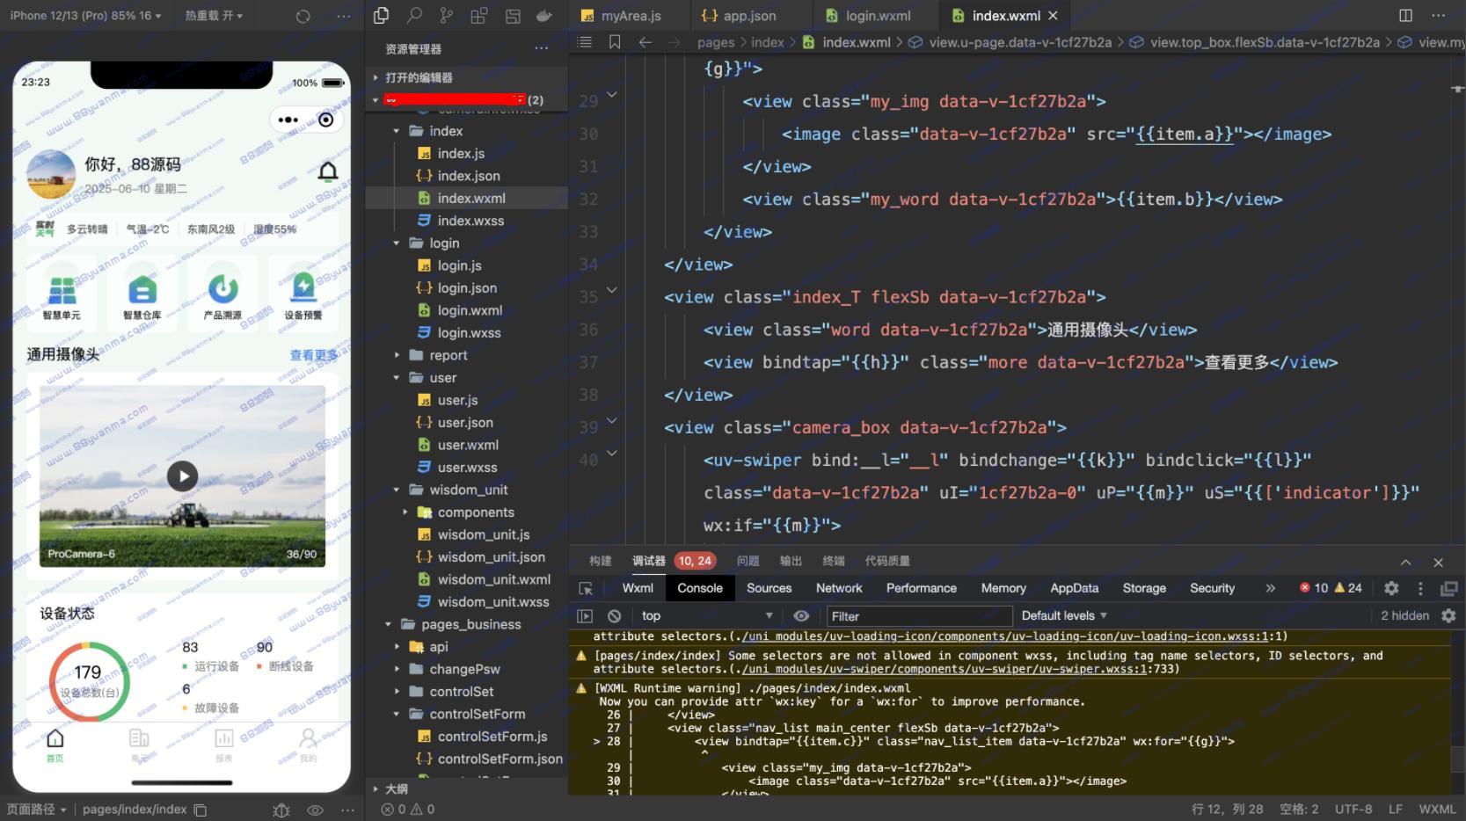Open devtools settings gear icon
Screen dimensions: 1466x821
coord(1391,588)
